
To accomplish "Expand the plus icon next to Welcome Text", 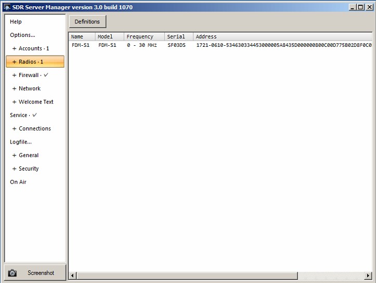I will (15, 102).
